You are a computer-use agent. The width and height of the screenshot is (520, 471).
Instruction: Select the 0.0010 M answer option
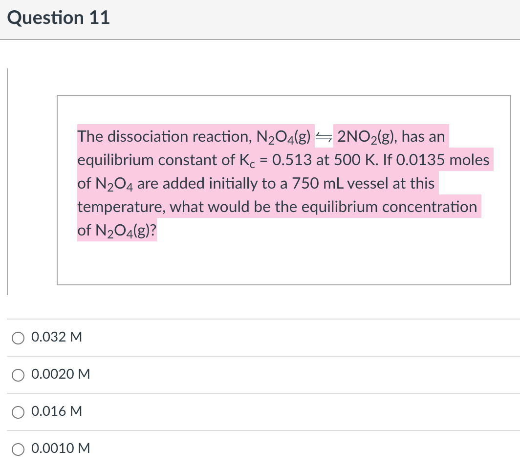(18, 449)
